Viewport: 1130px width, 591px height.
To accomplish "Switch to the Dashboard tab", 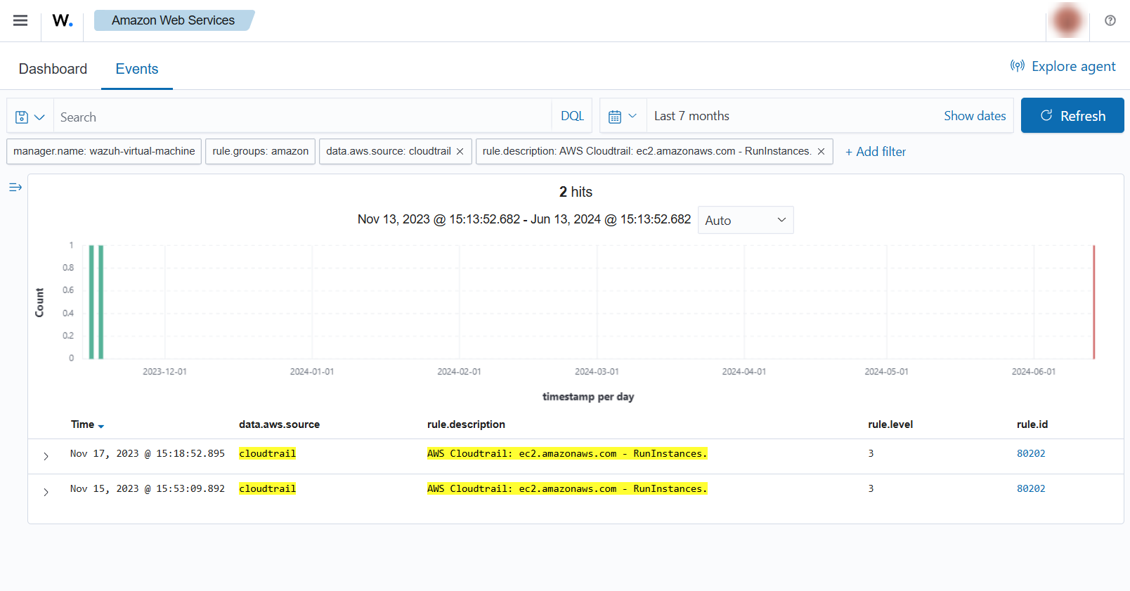I will tap(53, 69).
